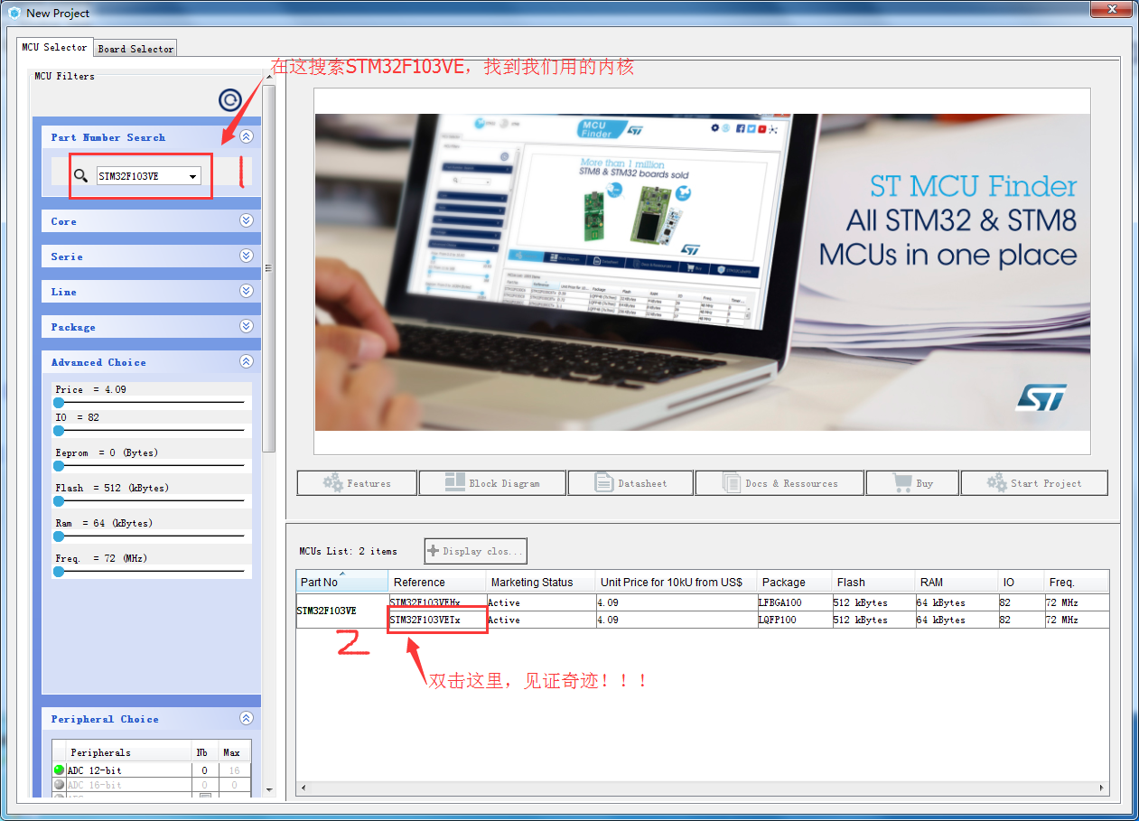
Task: Click the part number search input field
Action: click(141, 177)
